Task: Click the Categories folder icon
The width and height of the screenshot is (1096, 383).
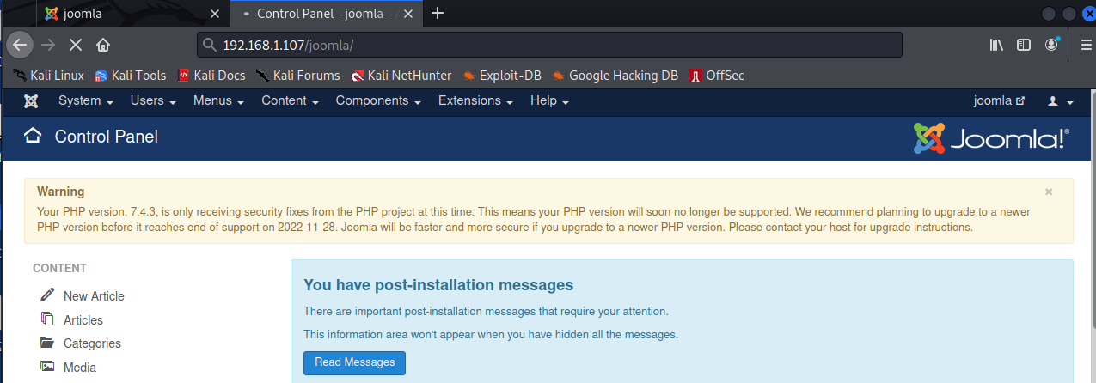Action: [47, 343]
